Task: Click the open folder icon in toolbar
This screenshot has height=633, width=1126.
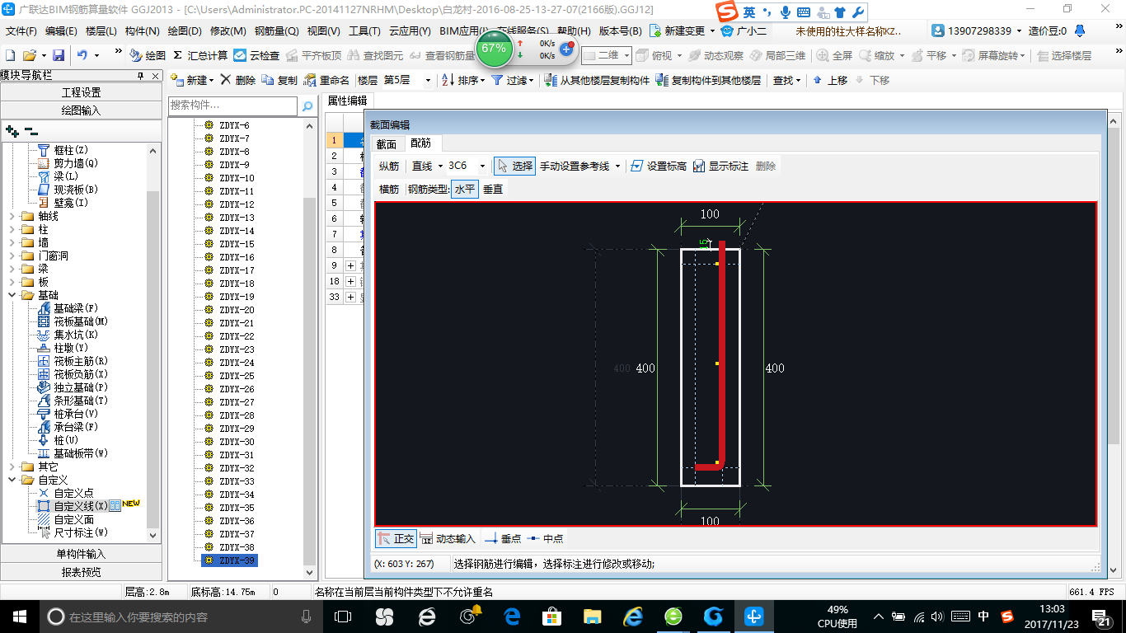Action: point(29,55)
